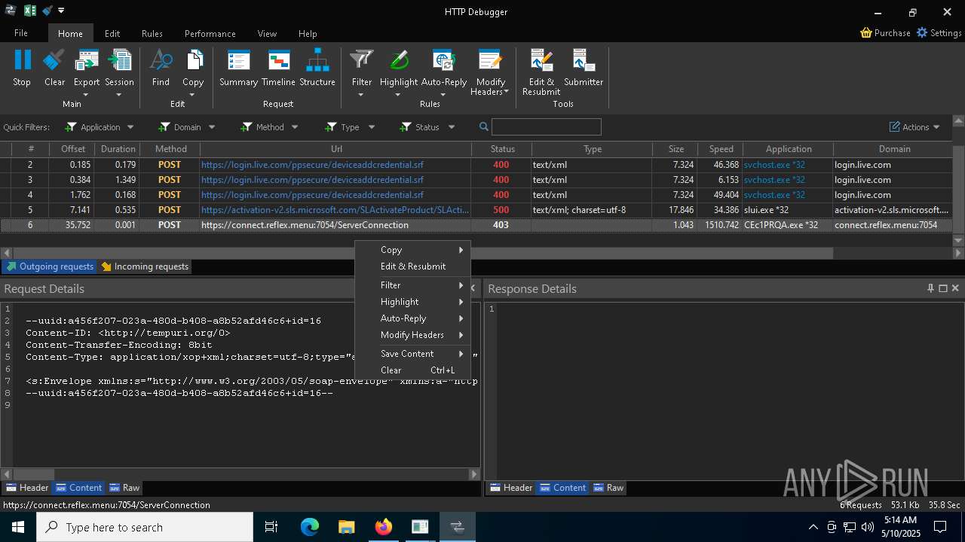965x542 pixels.
Task: Click the Auto-Reply icon
Action: tap(443, 61)
